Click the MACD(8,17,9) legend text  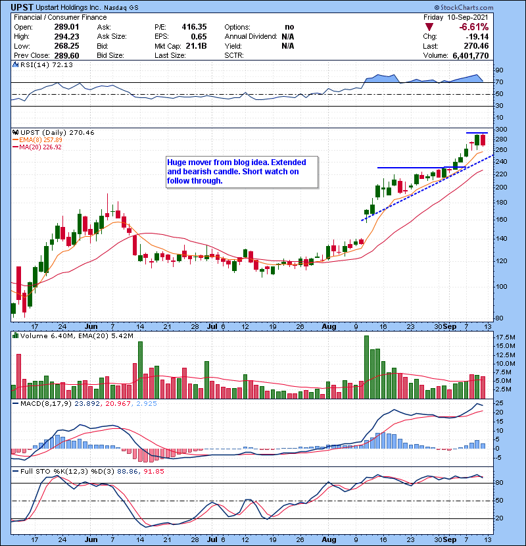click(47, 403)
